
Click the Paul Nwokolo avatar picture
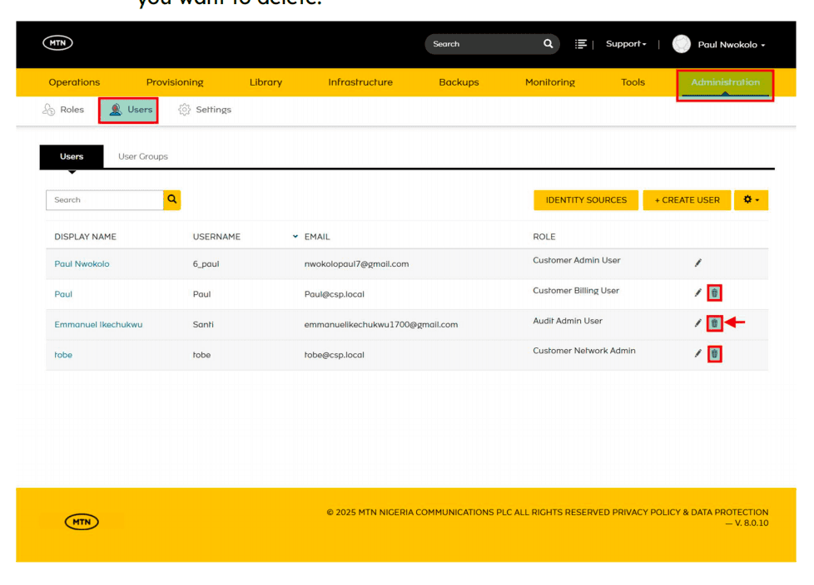coord(681,44)
